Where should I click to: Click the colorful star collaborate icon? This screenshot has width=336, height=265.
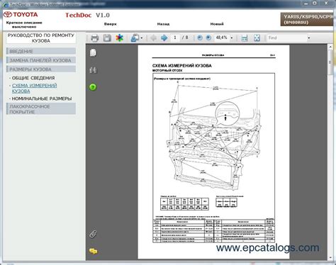[120, 38]
